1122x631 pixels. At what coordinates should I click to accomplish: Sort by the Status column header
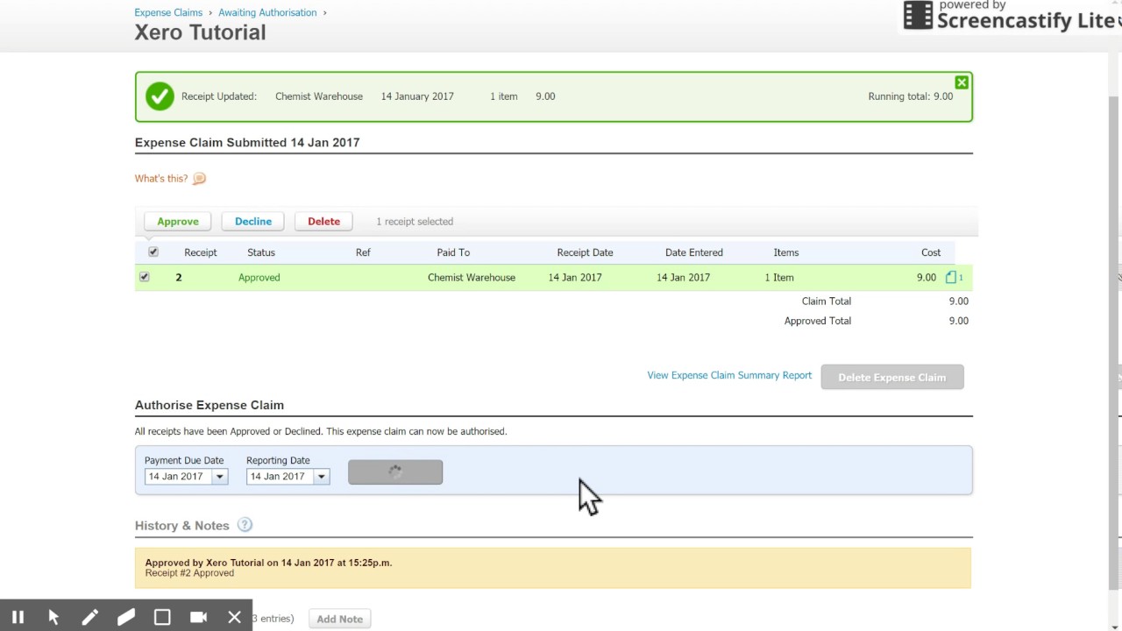point(261,252)
